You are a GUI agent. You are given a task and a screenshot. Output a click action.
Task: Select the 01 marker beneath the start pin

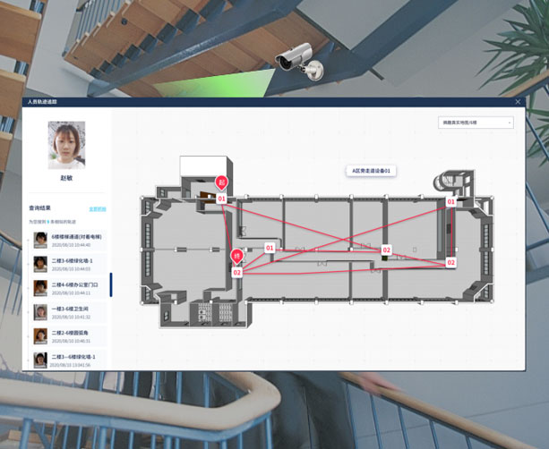pyautogui.click(x=221, y=199)
